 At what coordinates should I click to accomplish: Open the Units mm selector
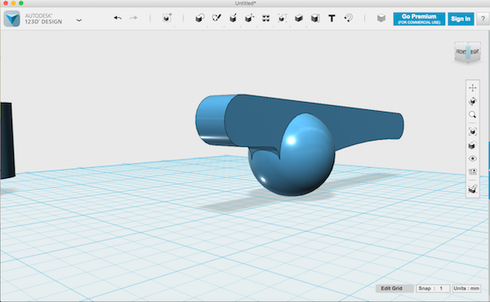coord(466,288)
